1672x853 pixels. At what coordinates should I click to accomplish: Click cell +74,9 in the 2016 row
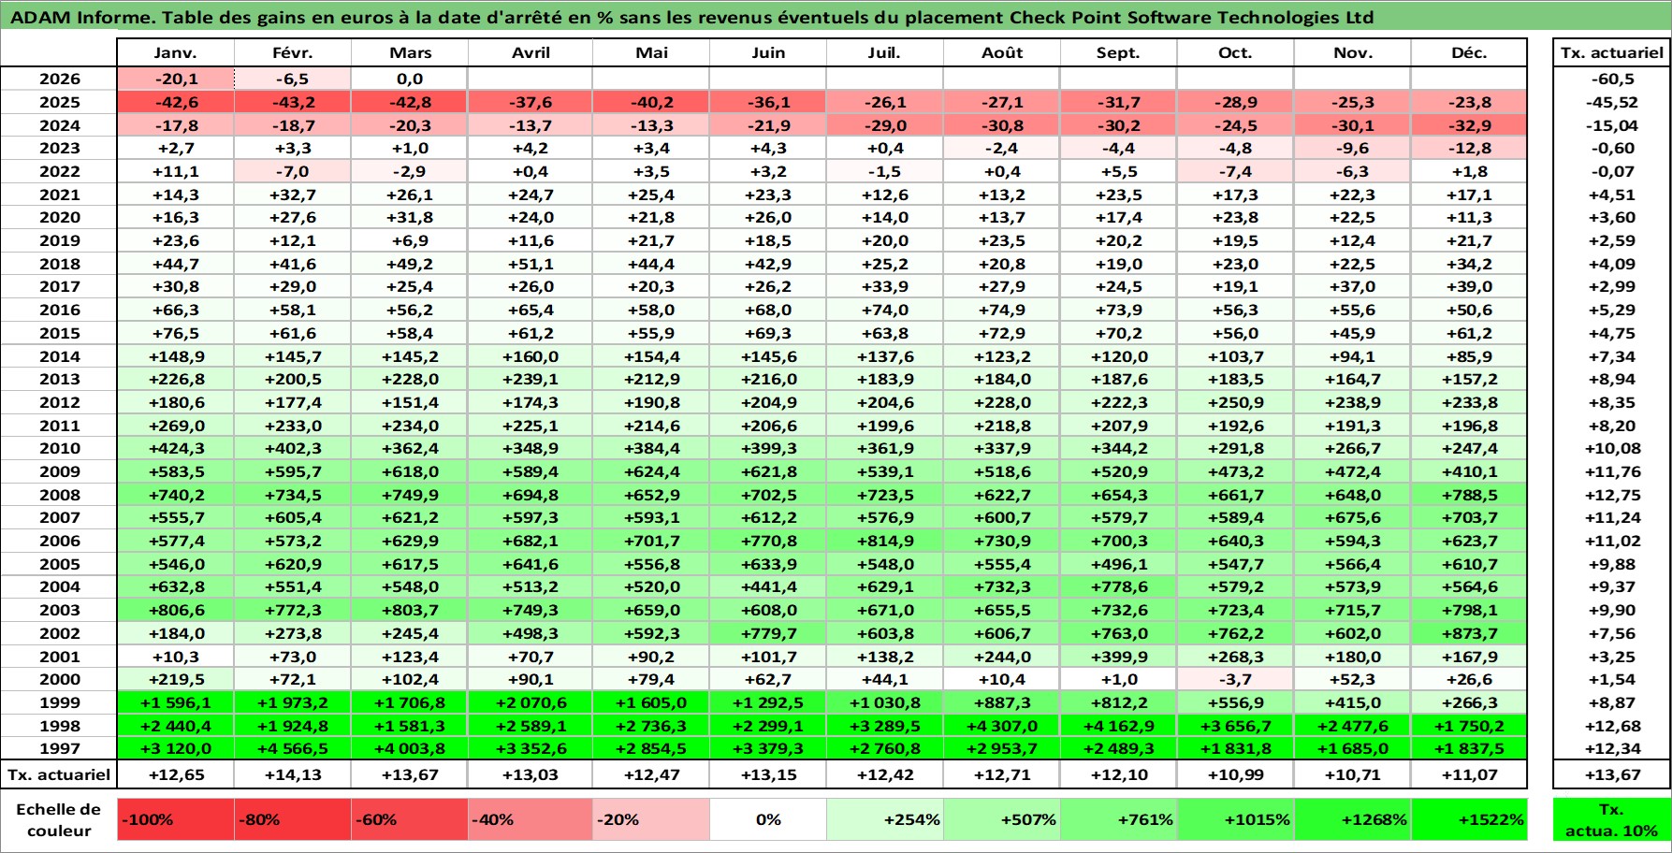click(x=1002, y=310)
